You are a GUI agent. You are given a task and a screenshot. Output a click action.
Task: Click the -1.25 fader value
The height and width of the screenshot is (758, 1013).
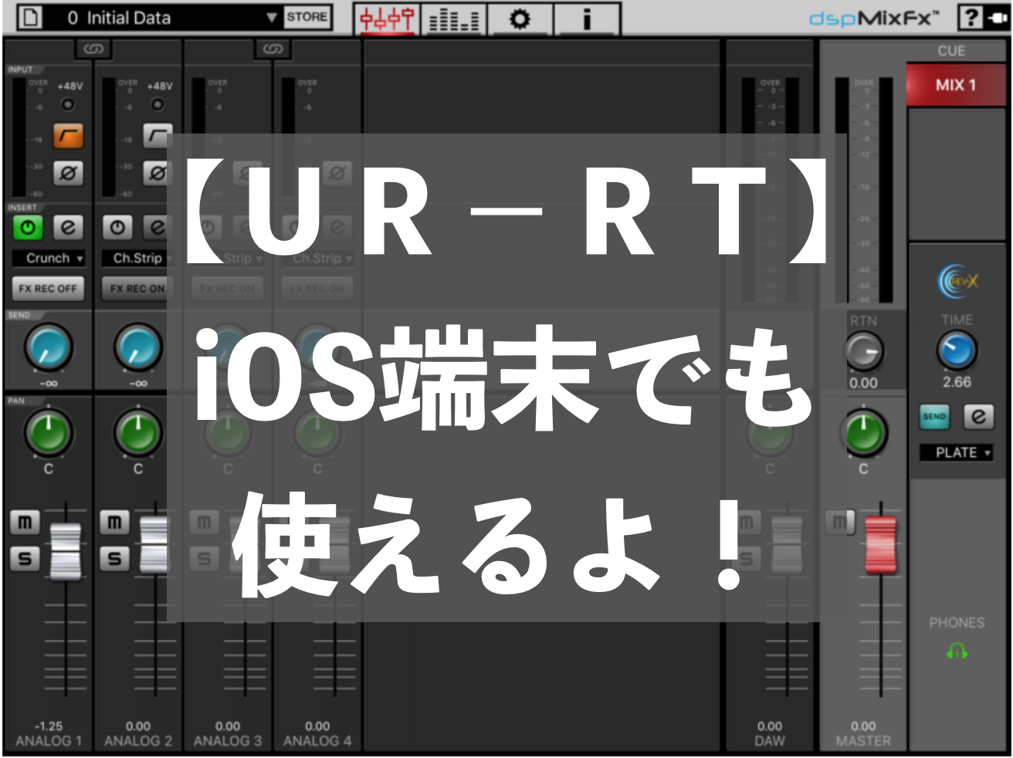click(x=49, y=726)
